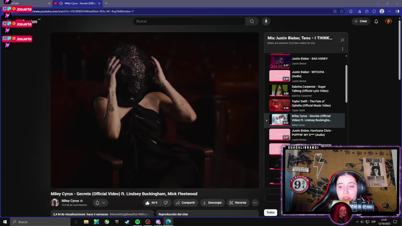The width and height of the screenshot is (402, 226).
Task: Click the Compartir button
Action: [186, 203]
